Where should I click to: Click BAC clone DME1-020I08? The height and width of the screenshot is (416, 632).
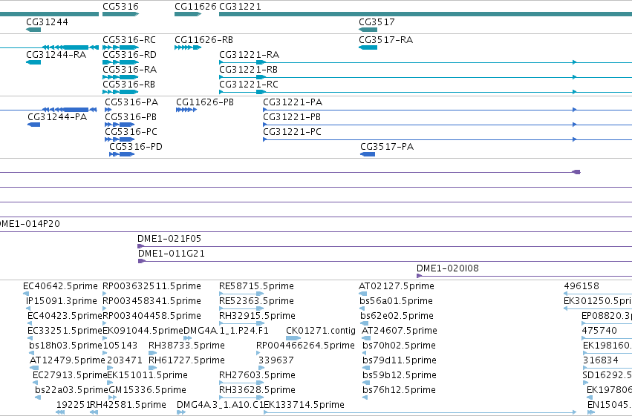(447, 268)
